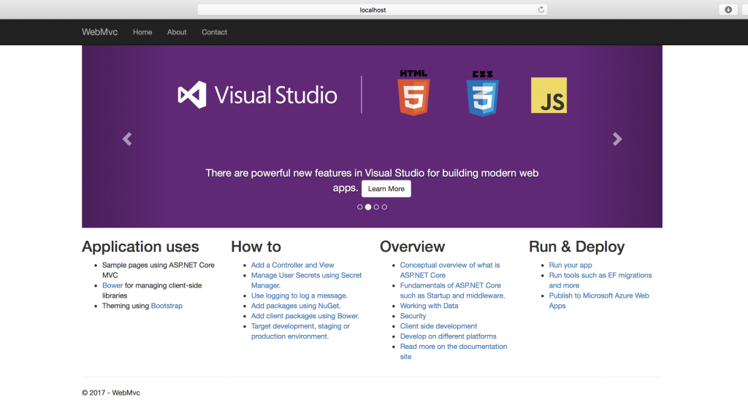Click the Run & Deploy heading
The height and width of the screenshot is (413, 748).
(x=577, y=247)
